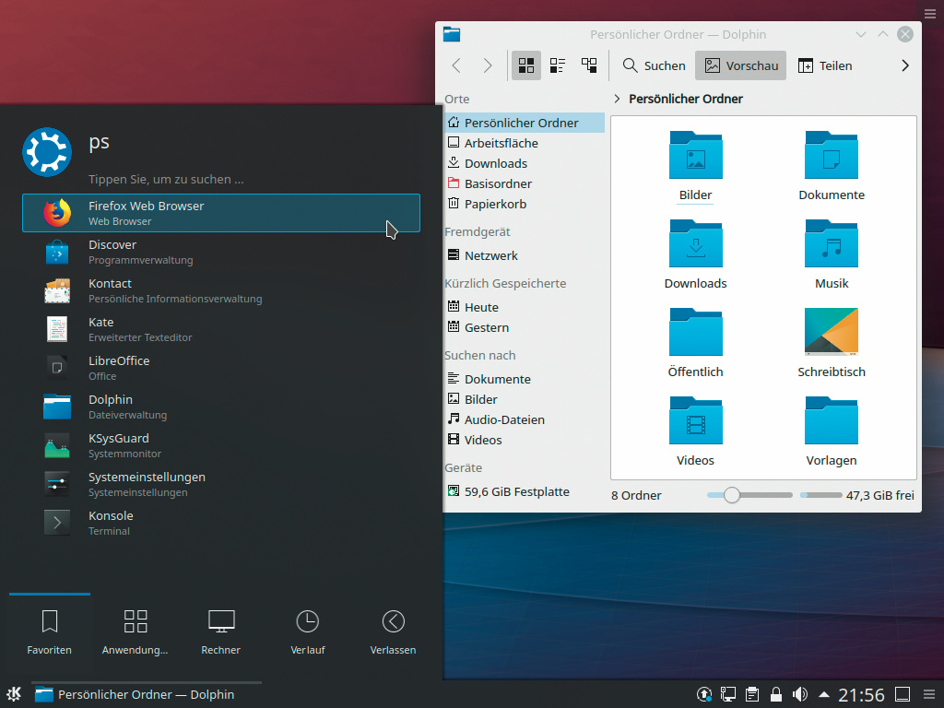
Task: Open KSysGuard system monitor
Action: (x=118, y=445)
